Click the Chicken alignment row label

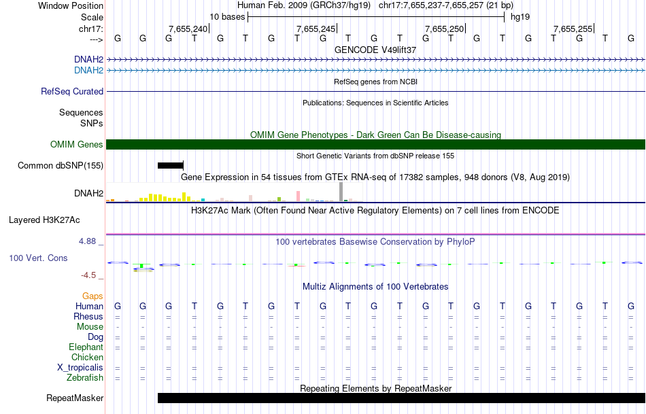tap(87, 357)
